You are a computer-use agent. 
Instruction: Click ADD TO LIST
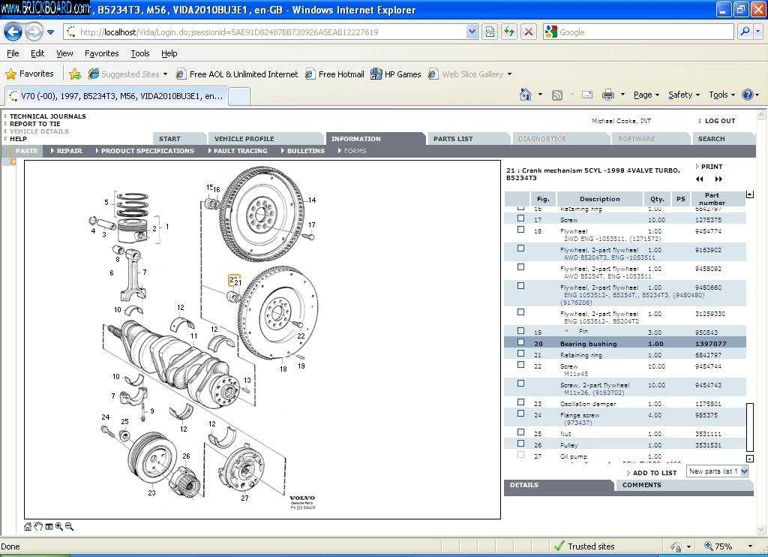pos(654,473)
